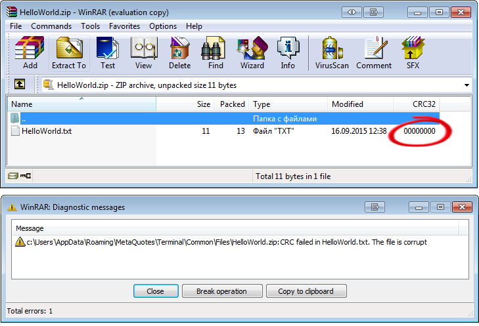Click the Extract To toolbar icon

tap(69, 52)
